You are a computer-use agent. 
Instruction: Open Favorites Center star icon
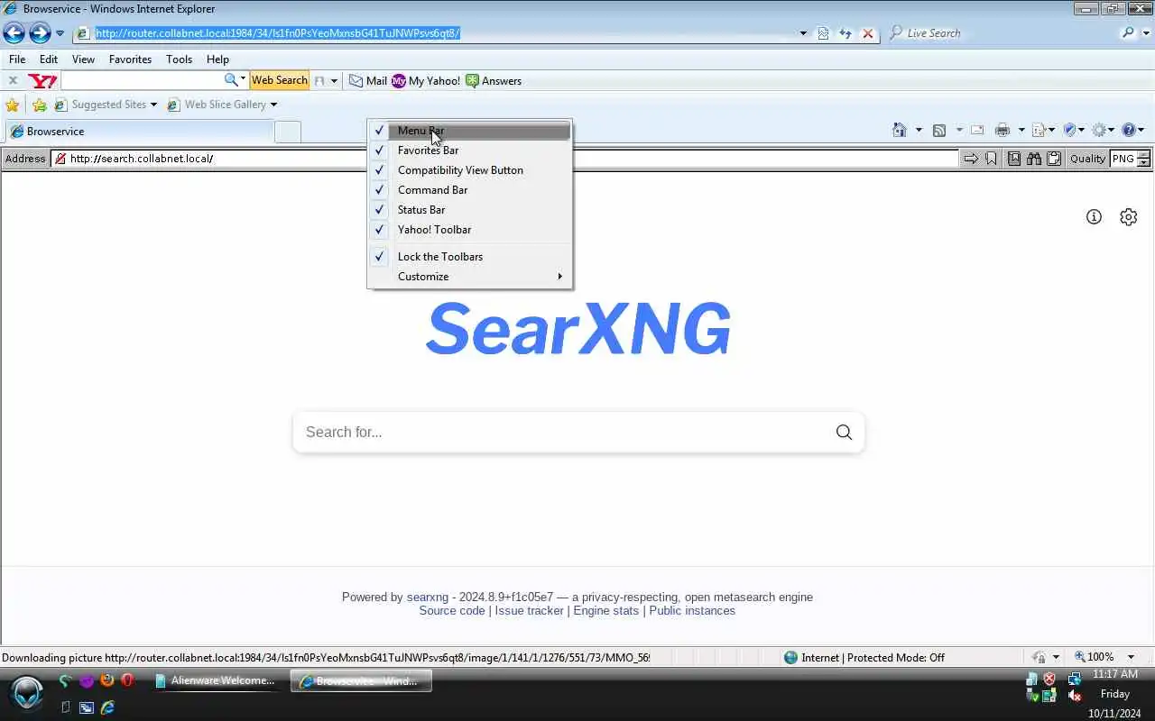click(13, 105)
